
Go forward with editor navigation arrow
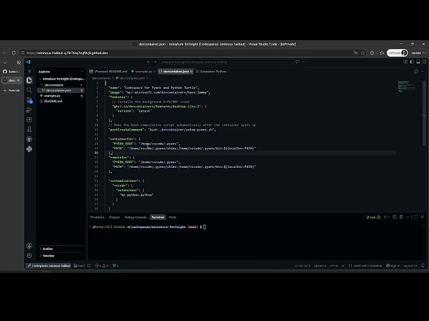(x=155, y=62)
